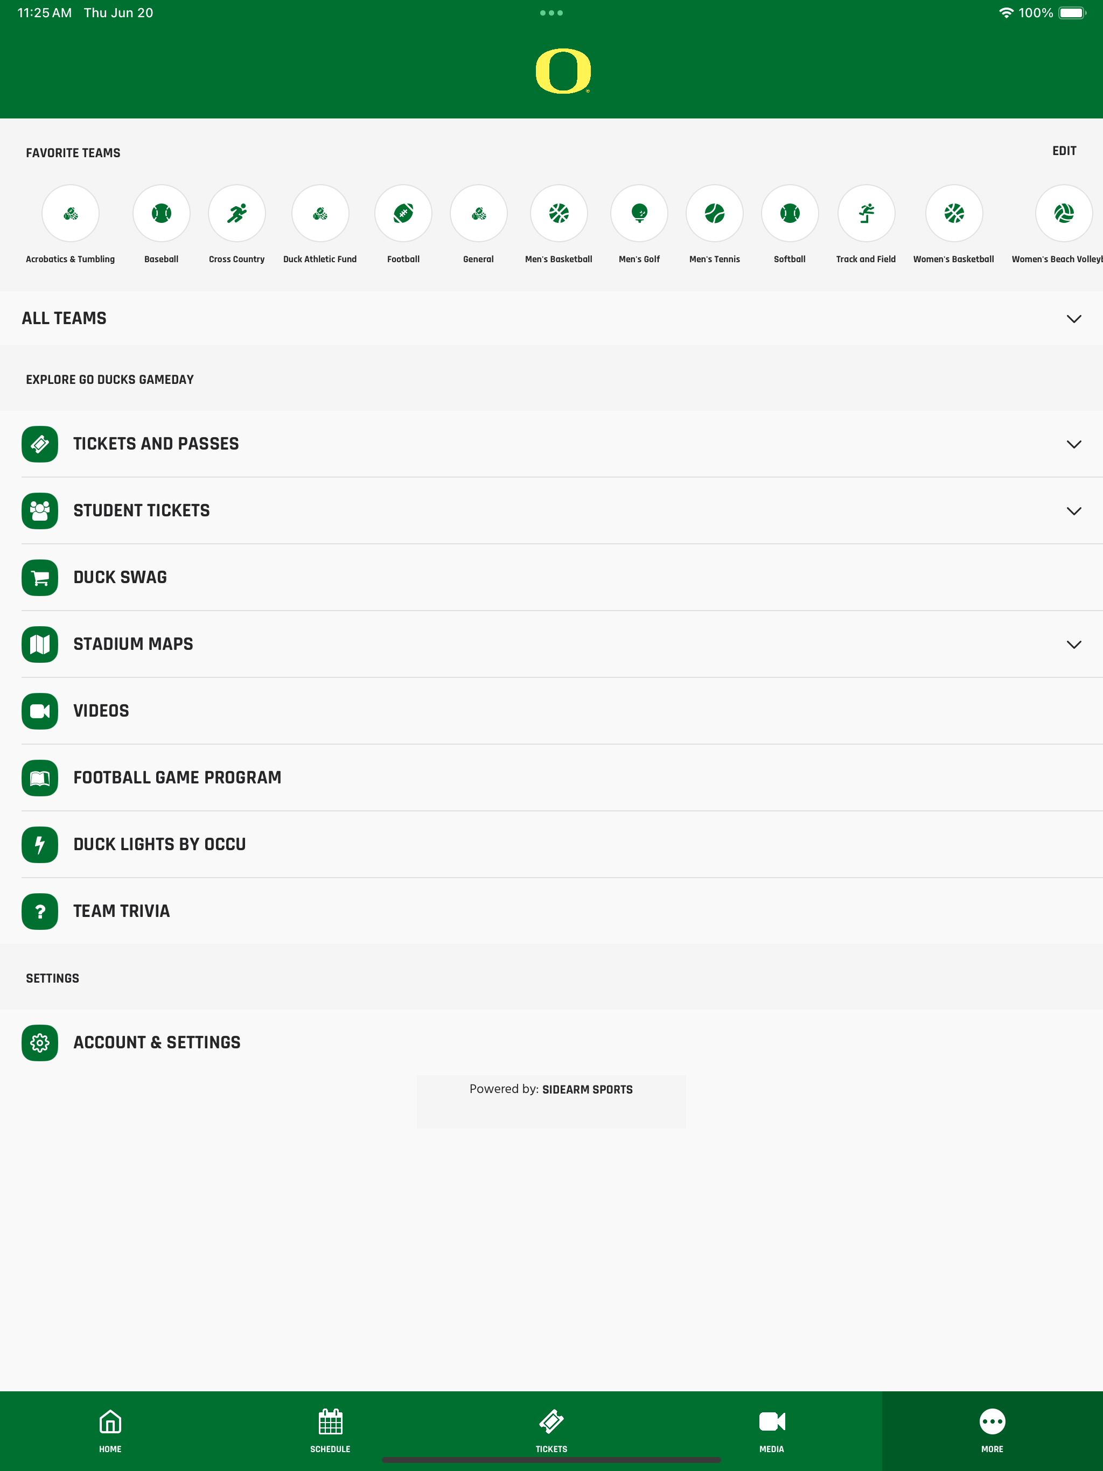Tap the 11:25 AM clock

pyautogui.click(x=45, y=12)
